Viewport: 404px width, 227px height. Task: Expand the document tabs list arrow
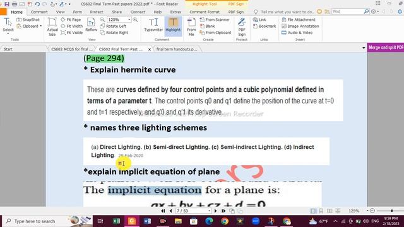click(x=364, y=48)
